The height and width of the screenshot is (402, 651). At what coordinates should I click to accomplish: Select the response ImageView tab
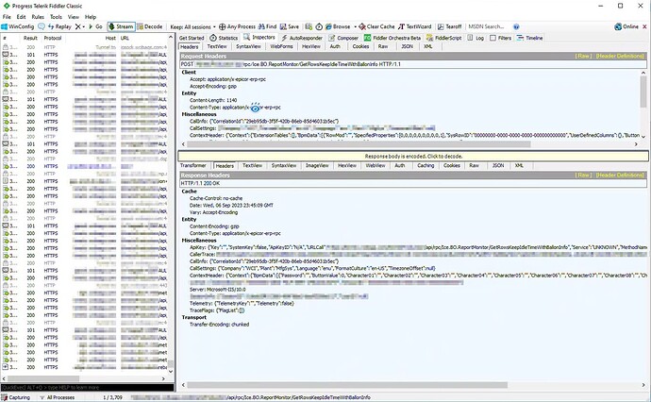click(317, 166)
